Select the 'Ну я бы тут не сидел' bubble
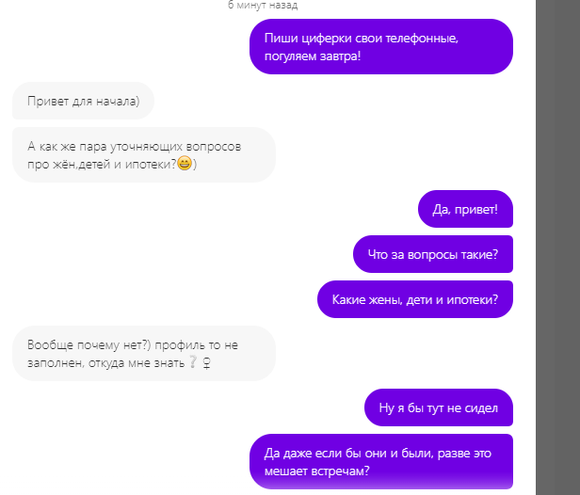 [439, 407]
